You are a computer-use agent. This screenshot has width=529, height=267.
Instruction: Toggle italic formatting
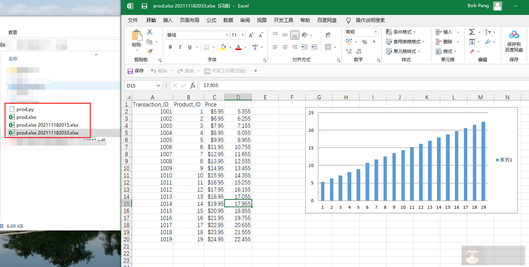(180, 47)
